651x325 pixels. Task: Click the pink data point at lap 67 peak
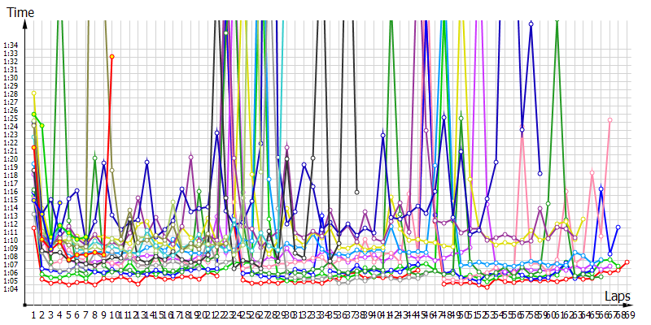(x=609, y=120)
